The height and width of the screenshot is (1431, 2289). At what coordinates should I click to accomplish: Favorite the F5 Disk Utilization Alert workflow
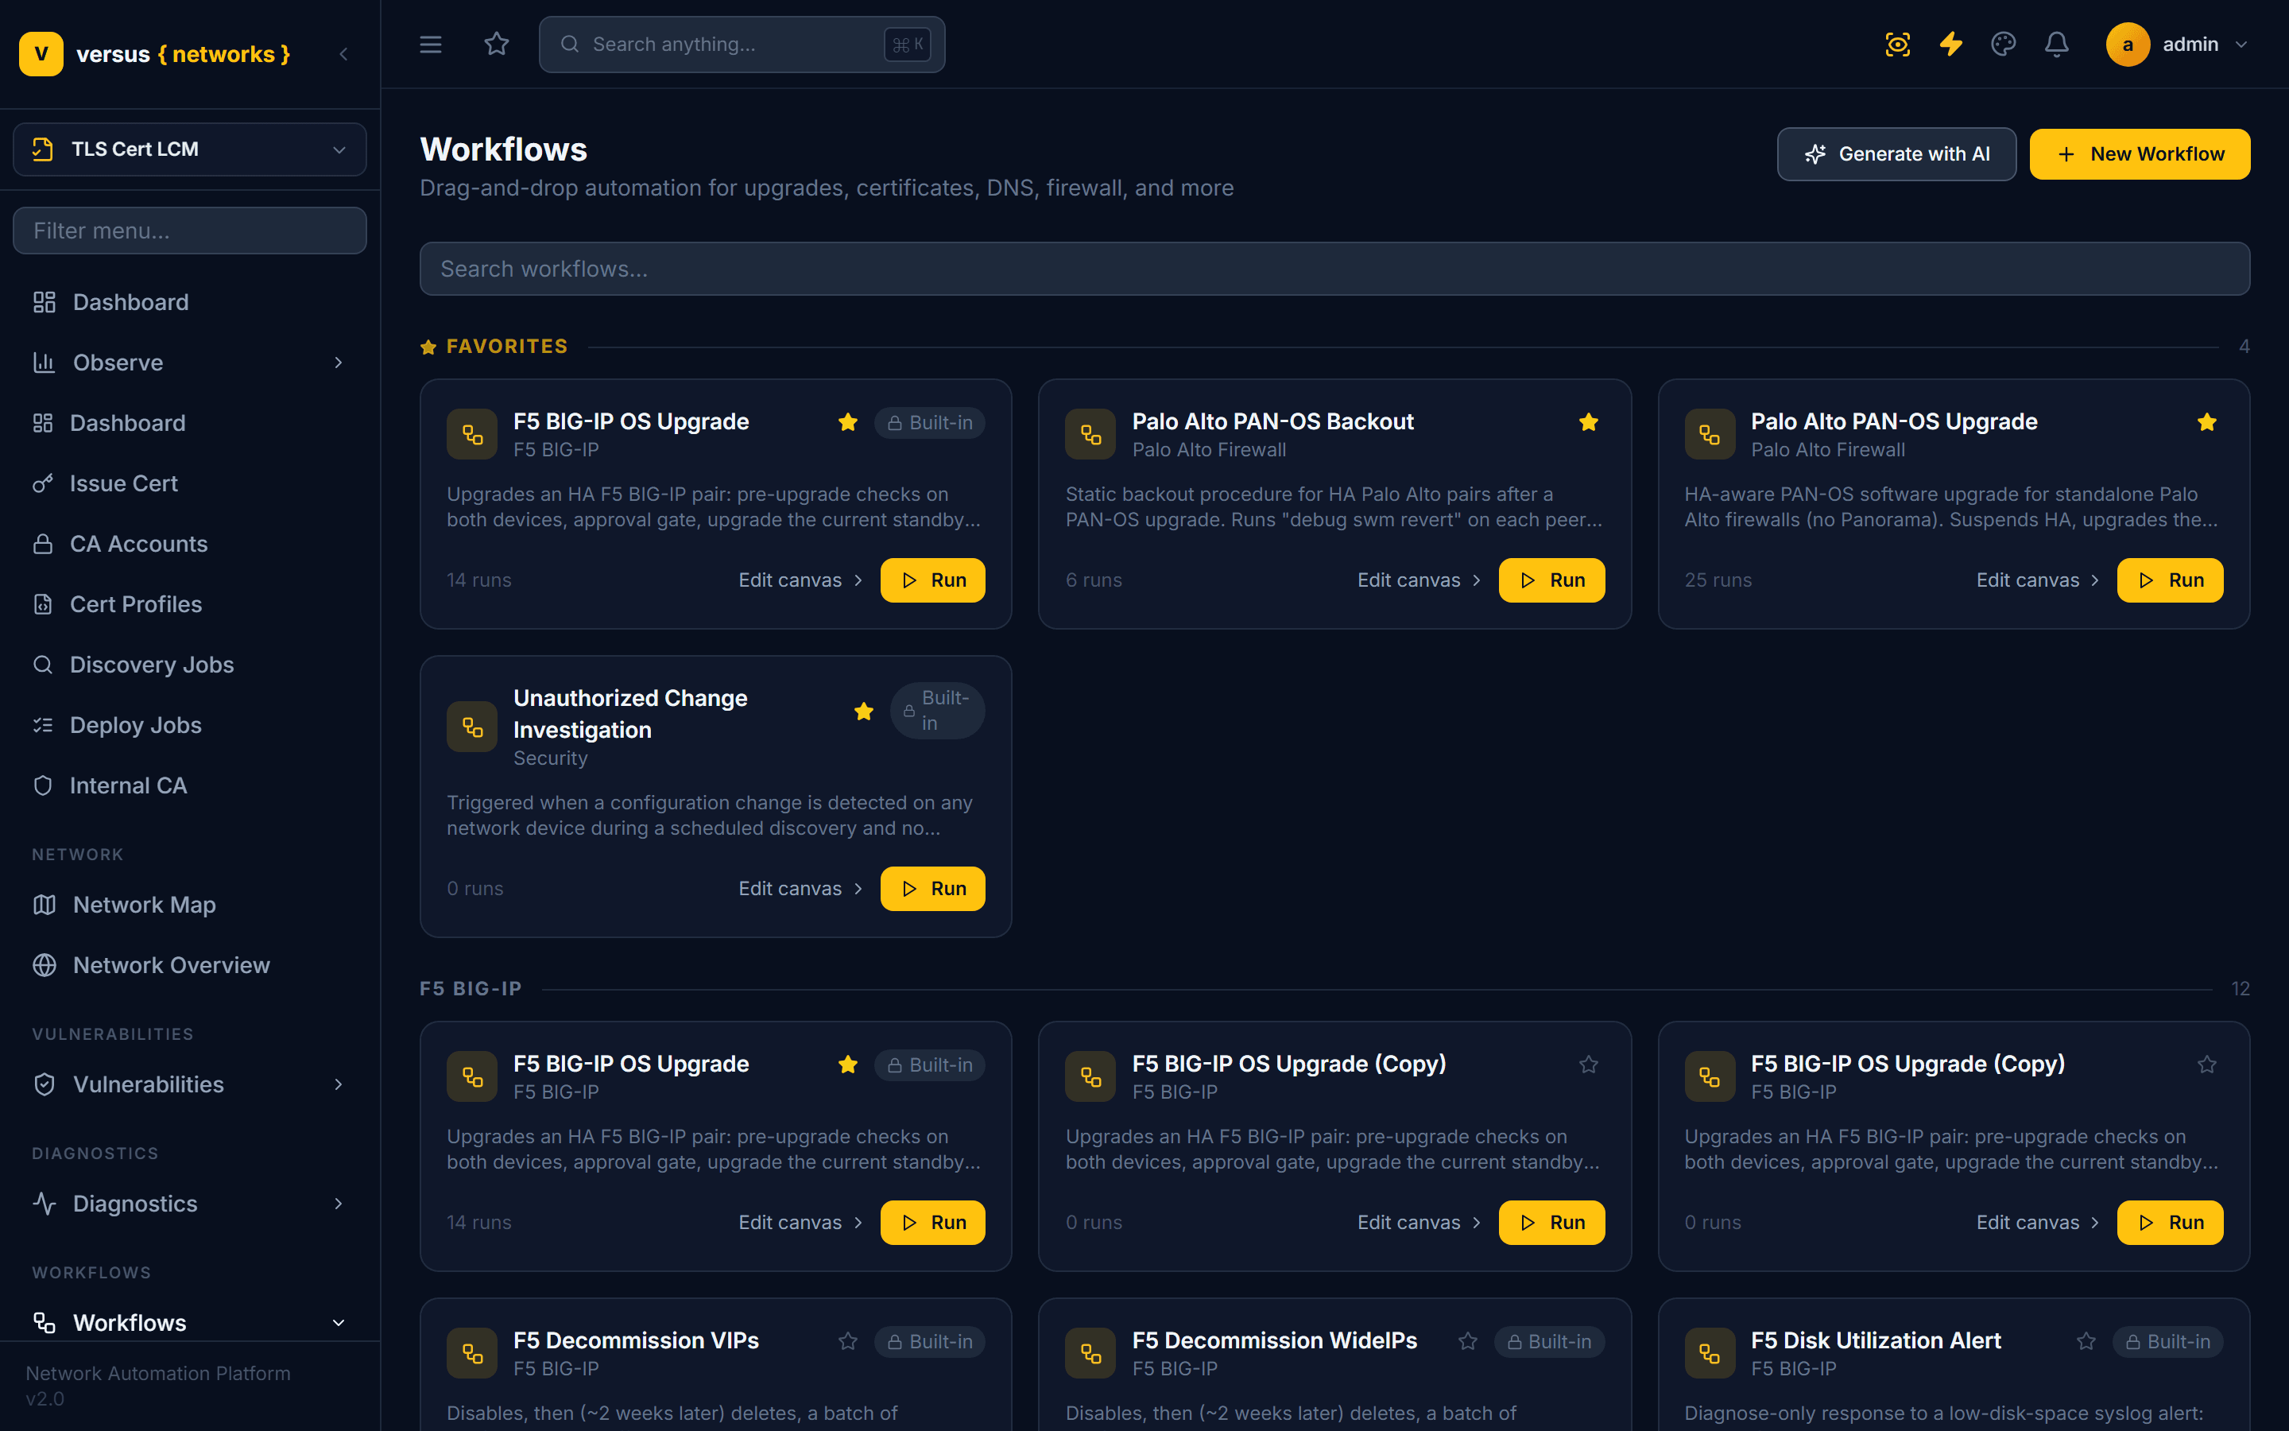click(2086, 1341)
